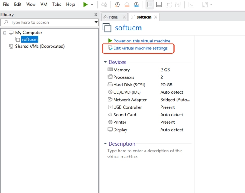Image resolution: width=245 pixels, height=193 pixels.
Task: Click the Hard Disk 20 GB value
Action: (x=166, y=85)
